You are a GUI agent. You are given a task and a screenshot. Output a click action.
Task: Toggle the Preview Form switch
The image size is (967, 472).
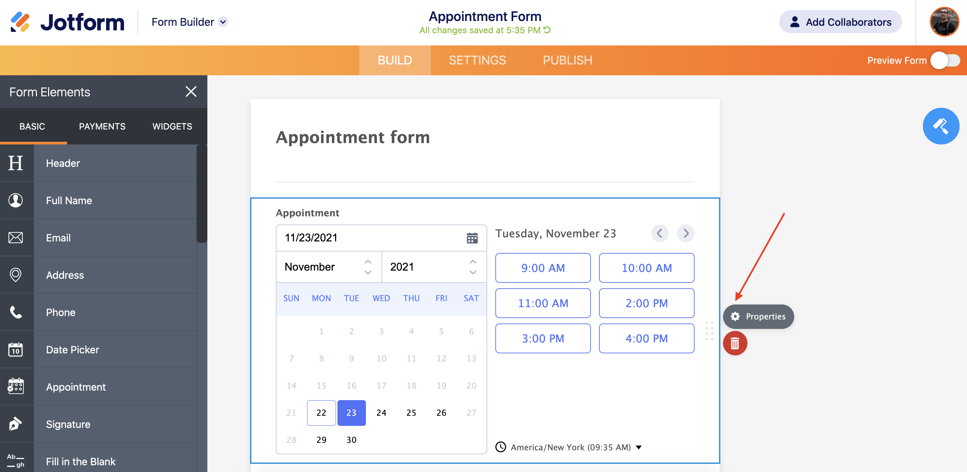tap(945, 60)
